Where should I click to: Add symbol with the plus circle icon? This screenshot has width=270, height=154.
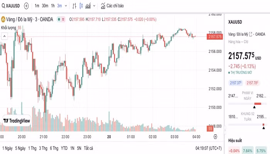pyautogui.click(x=26, y=6)
